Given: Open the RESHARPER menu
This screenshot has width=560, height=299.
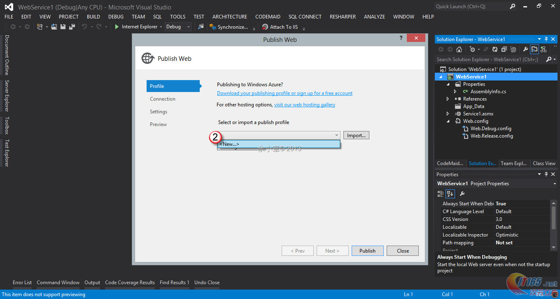Looking at the screenshot, I should point(343,16).
